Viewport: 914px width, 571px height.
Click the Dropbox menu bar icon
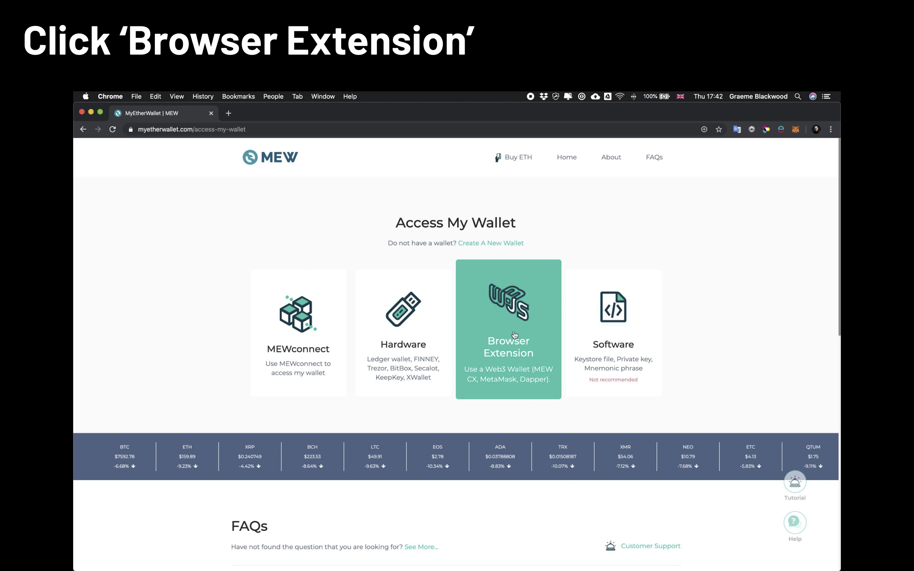click(544, 96)
